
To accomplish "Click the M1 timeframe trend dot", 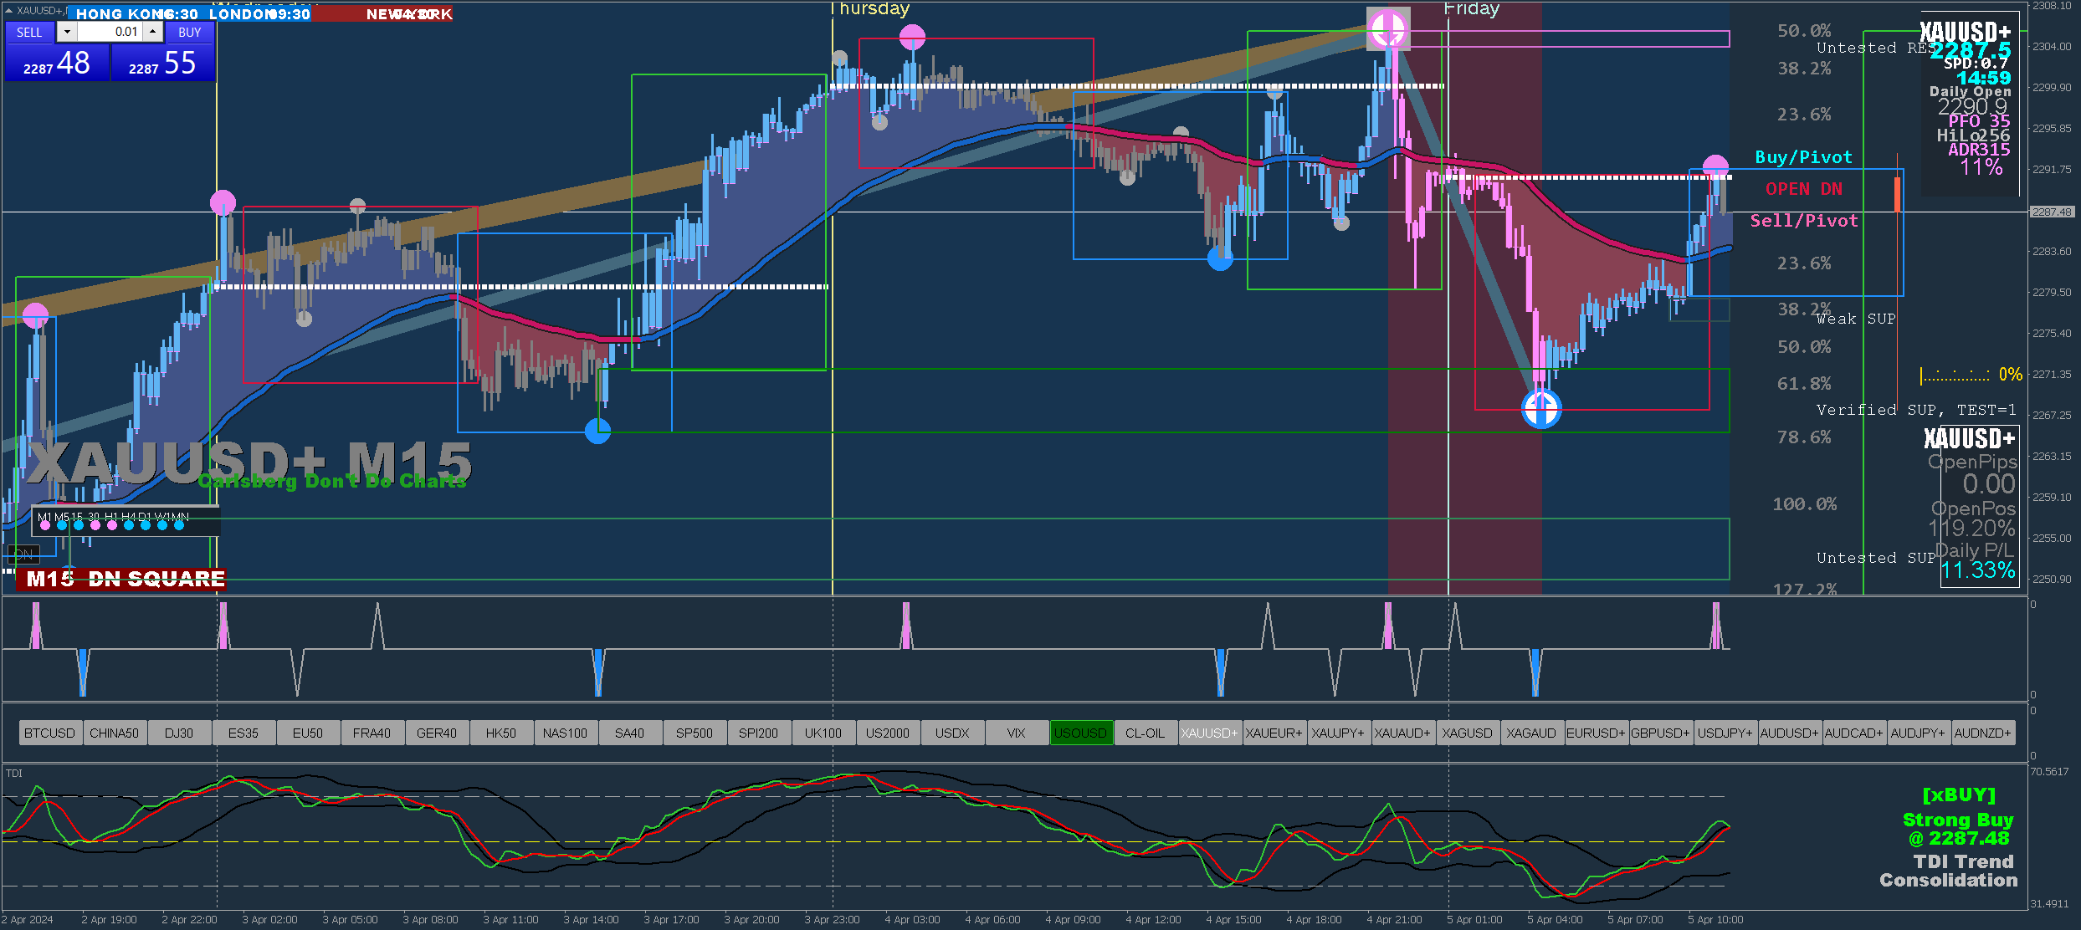I will (45, 526).
